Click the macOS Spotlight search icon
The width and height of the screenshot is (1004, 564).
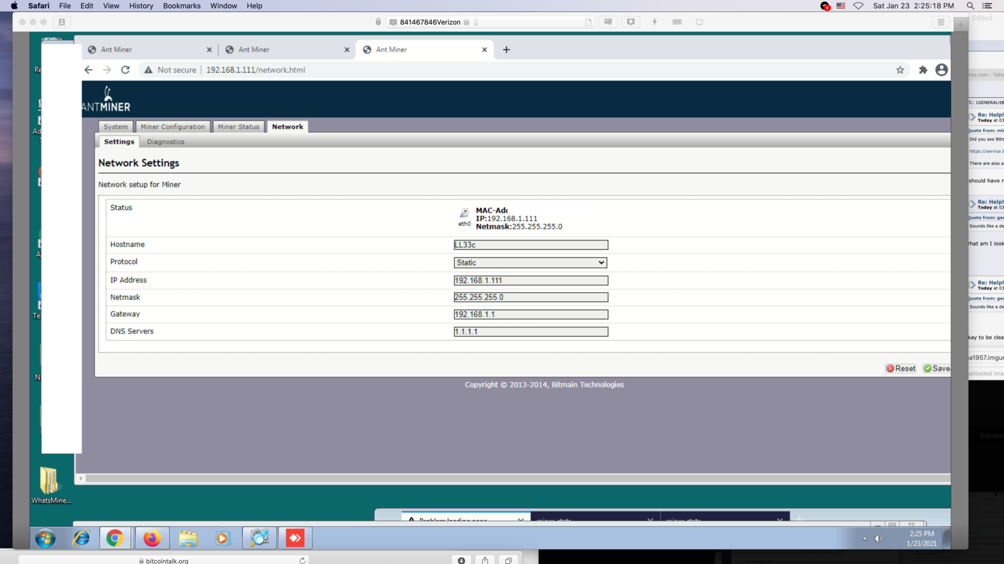(970, 6)
